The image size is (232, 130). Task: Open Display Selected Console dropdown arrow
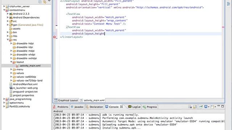click(x=209, y=107)
